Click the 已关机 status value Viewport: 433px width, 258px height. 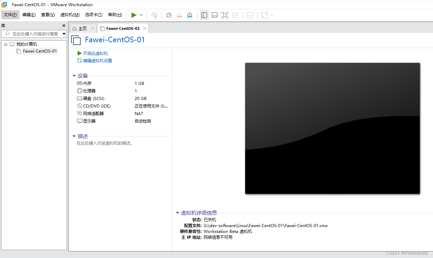[x=210, y=220]
